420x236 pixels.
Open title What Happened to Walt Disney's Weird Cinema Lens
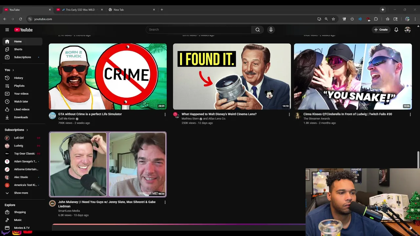point(219,114)
